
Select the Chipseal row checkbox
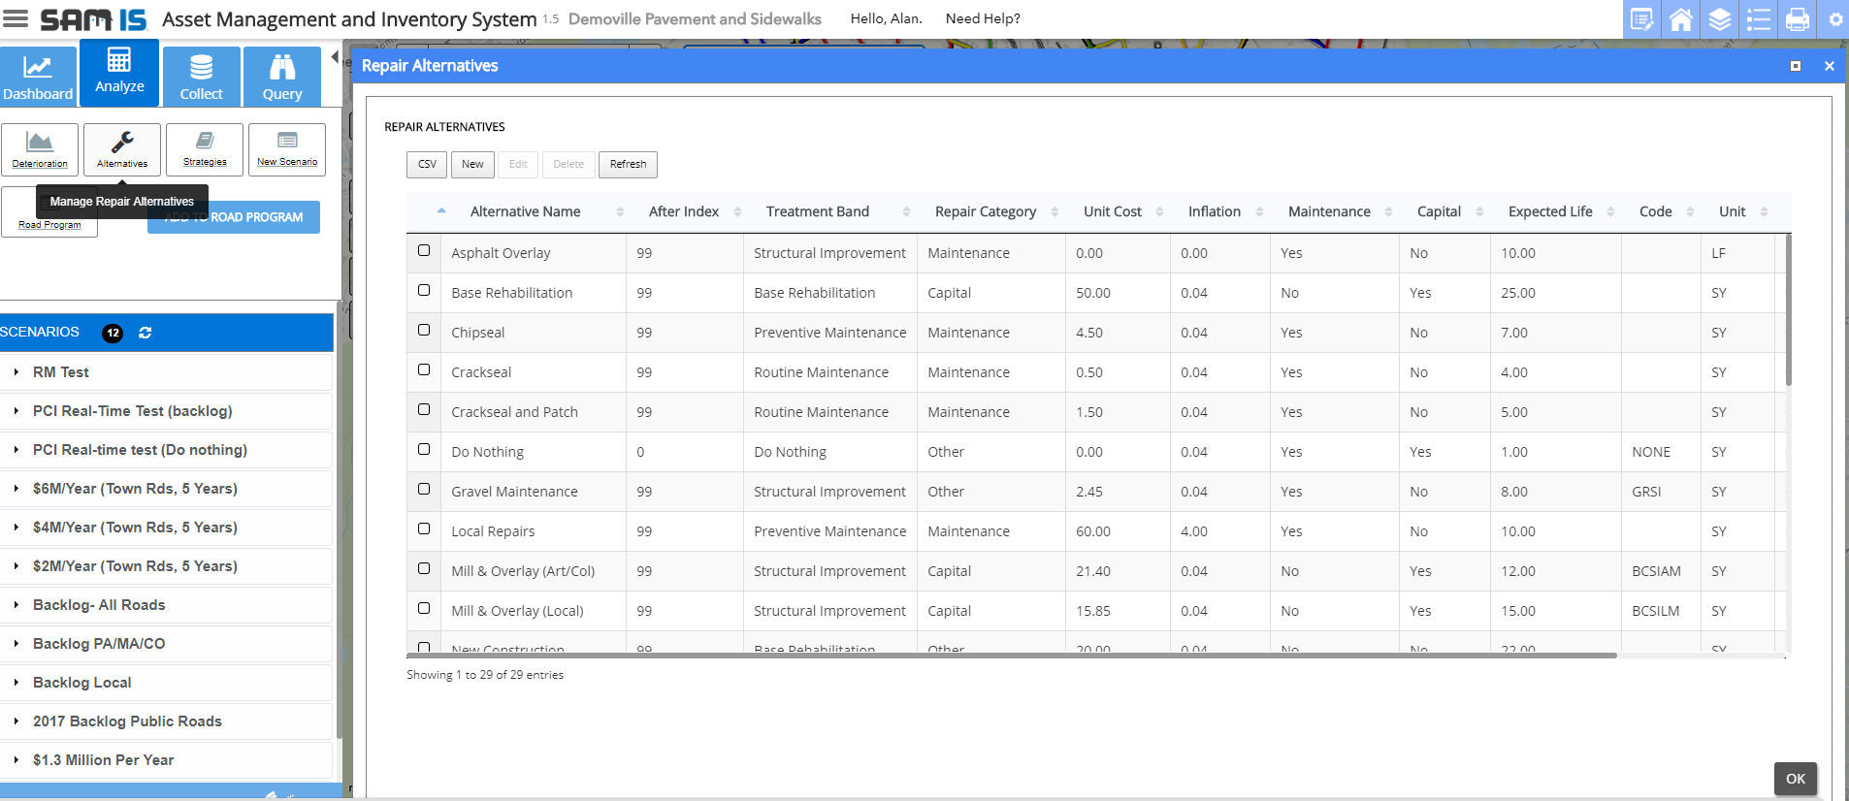click(424, 331)
